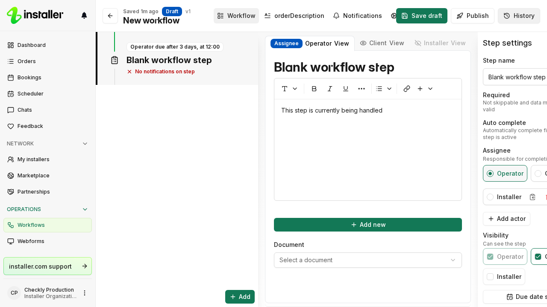Check the Installer visibility checkbox
547x307 pixels.
tap(490, 277)
